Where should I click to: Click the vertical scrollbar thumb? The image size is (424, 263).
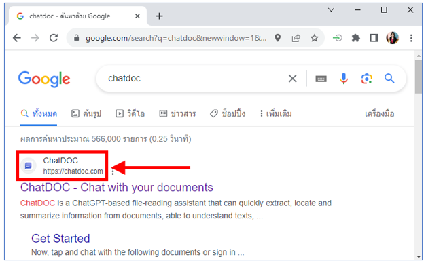[419, 77]
